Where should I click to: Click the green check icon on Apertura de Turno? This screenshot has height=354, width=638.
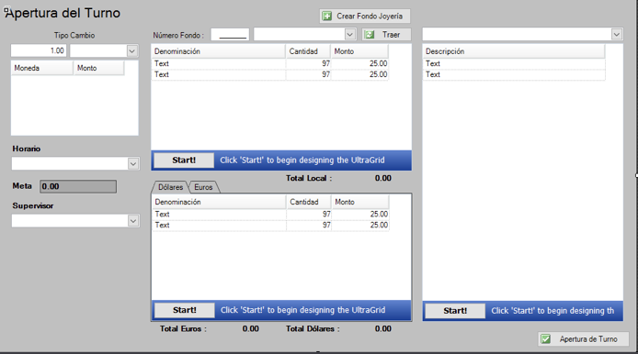(x=546, y=339)
